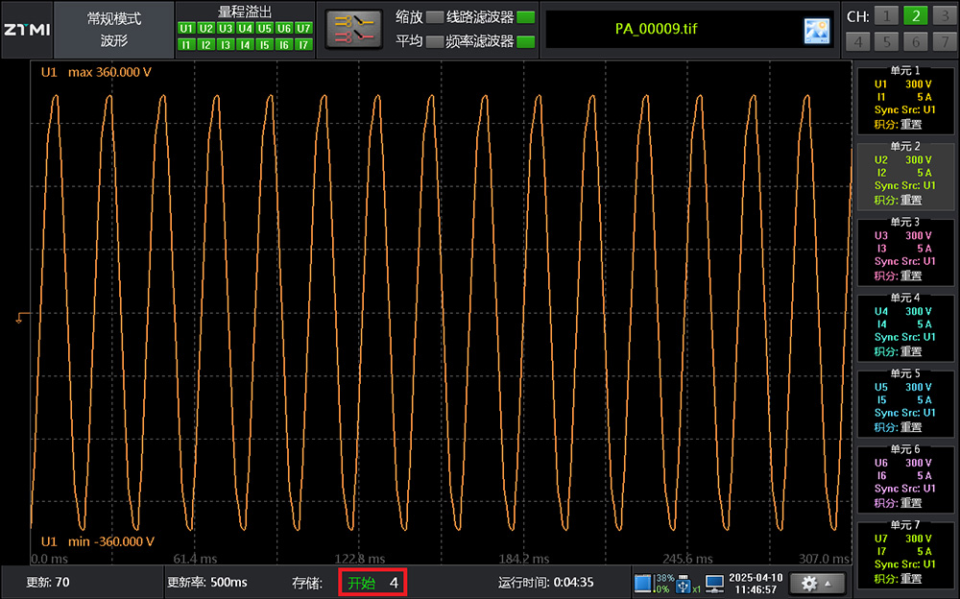Select the U1 range overflow indicator

(186, 29)
